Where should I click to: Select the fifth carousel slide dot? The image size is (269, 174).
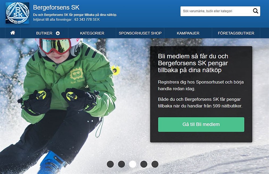point(155,164)
